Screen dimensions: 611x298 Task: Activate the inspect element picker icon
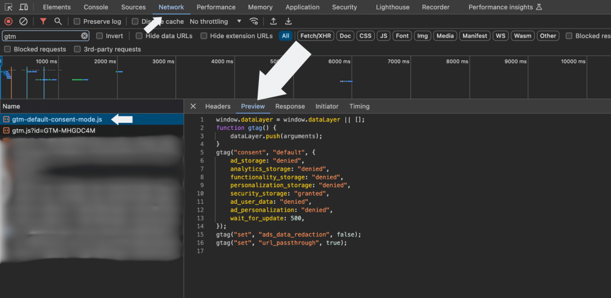(8, 7)
